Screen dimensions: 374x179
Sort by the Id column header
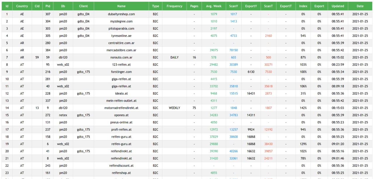(7, 6)
